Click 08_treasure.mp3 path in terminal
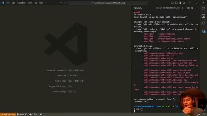Viewport: 207px width, 116px height. (x=165, y=80)
